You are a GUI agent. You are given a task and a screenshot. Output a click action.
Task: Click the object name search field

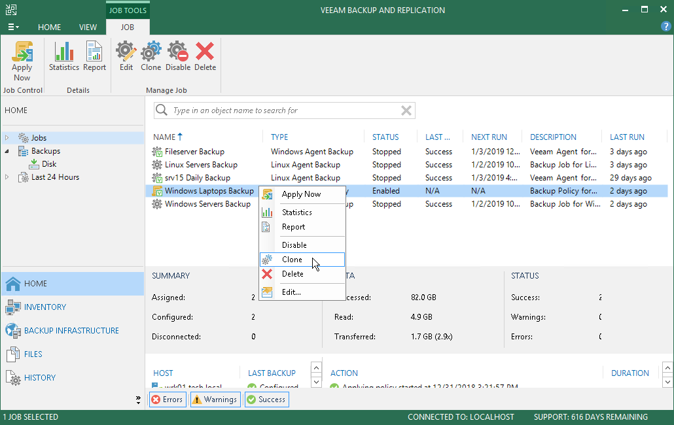[x=285, y=110]
